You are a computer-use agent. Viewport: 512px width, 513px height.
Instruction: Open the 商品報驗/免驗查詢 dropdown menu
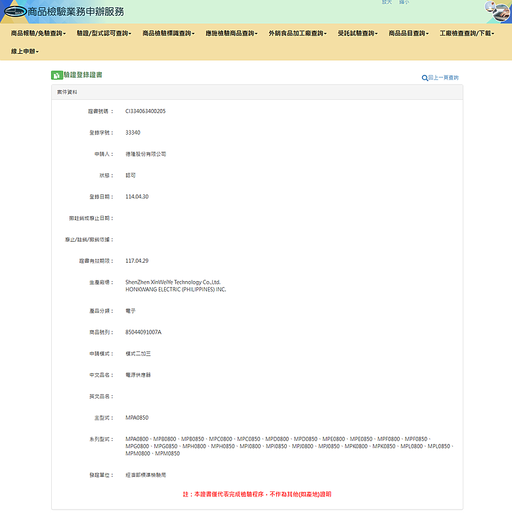click(x=38, y=33)
